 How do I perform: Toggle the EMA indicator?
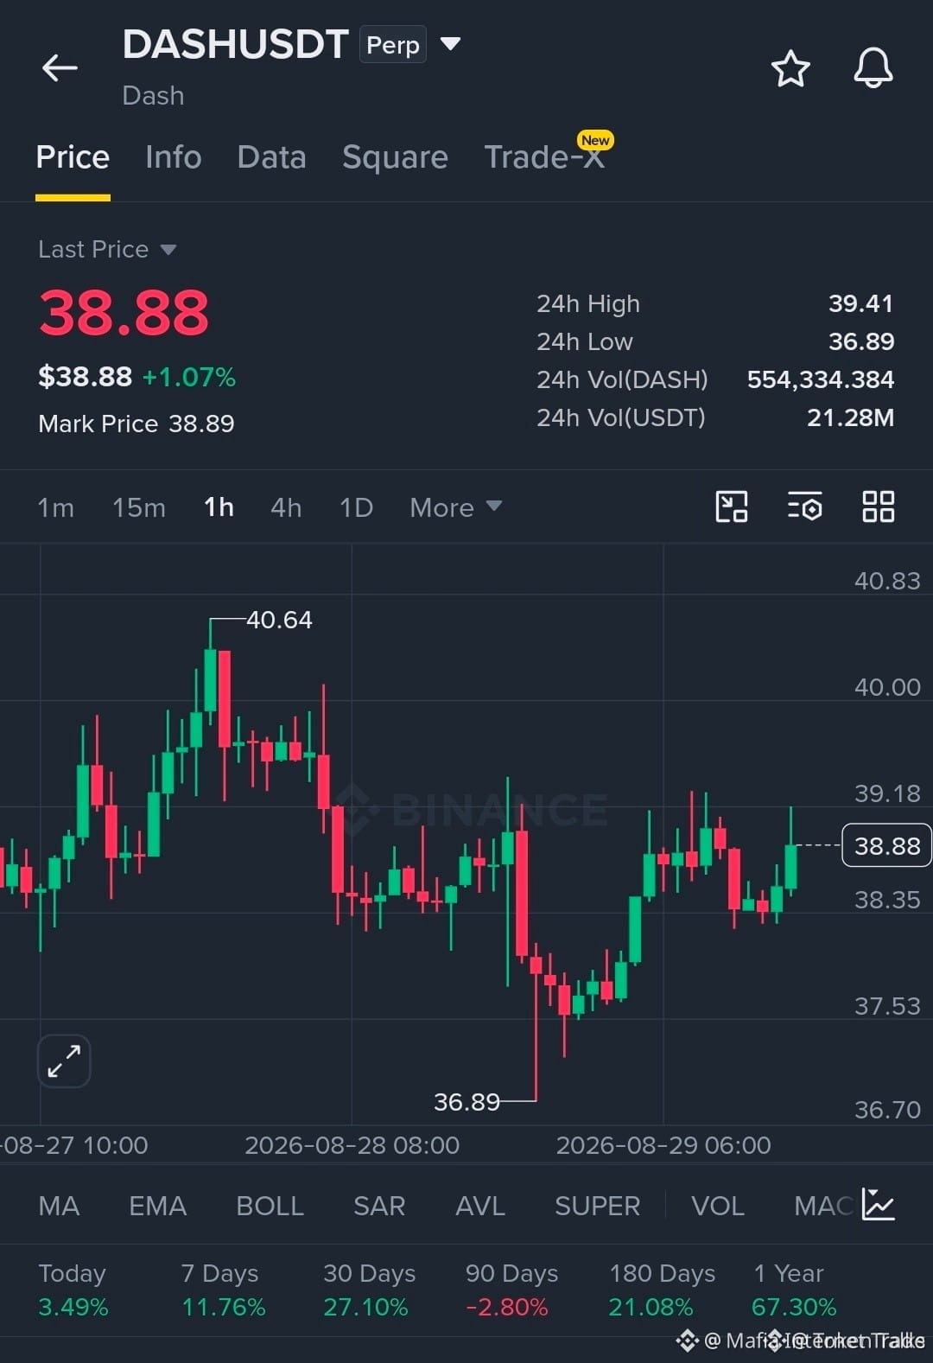(x=157, y=1206)
